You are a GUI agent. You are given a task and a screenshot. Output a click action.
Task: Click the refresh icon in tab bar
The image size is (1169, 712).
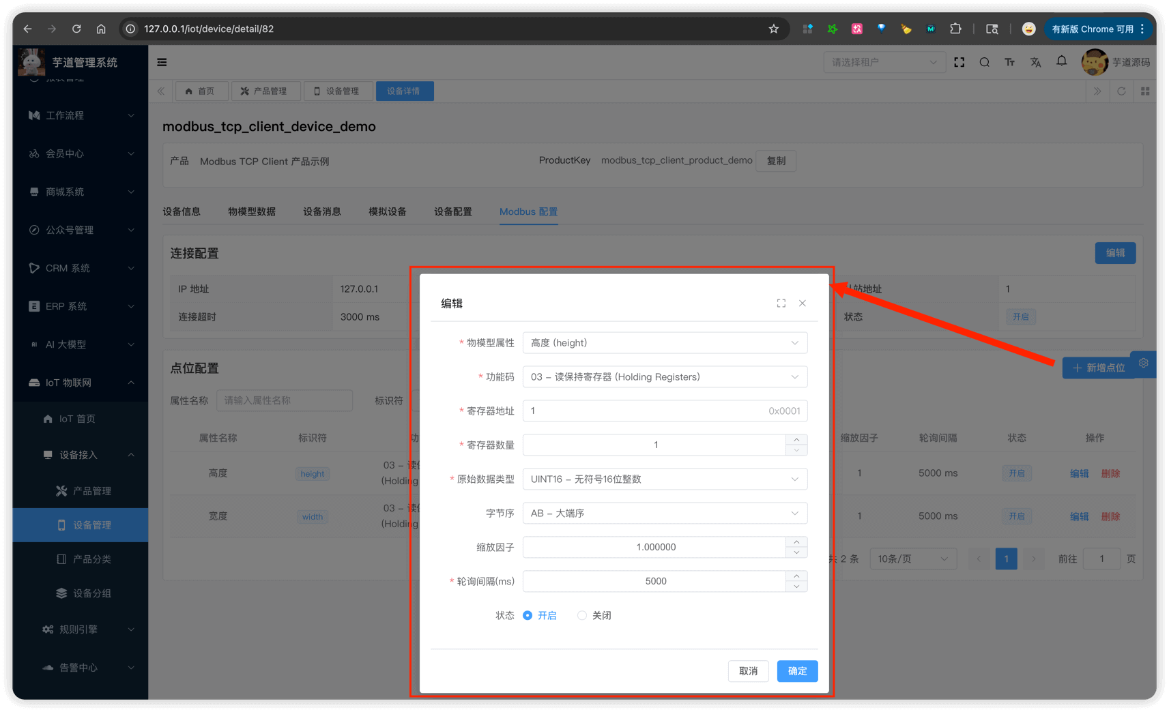(1121, 91)
